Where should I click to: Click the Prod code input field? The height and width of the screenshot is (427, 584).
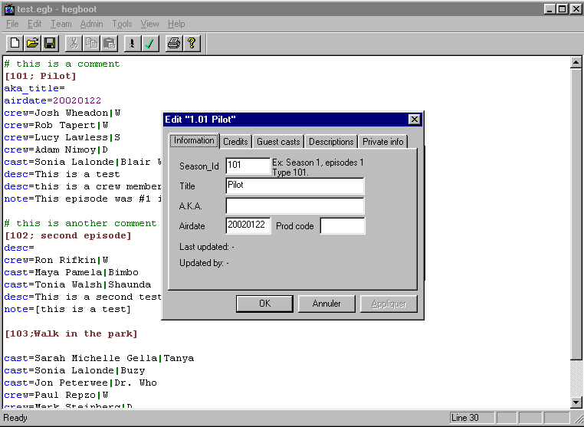(342, 225)
